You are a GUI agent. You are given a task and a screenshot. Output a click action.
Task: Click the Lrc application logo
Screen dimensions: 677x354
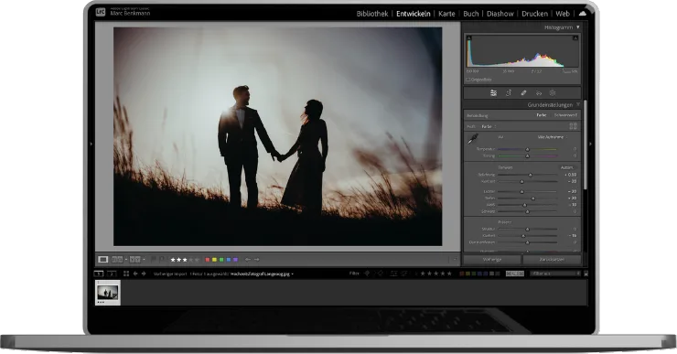101,12
